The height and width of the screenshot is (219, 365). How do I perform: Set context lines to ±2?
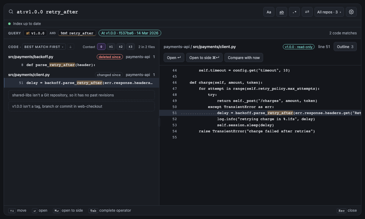pos(121,47)
